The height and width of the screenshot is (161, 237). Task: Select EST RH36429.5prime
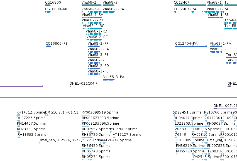click(x=96, y=146)
